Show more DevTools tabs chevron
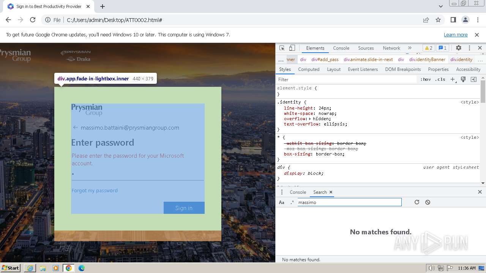 pos(410,48)
